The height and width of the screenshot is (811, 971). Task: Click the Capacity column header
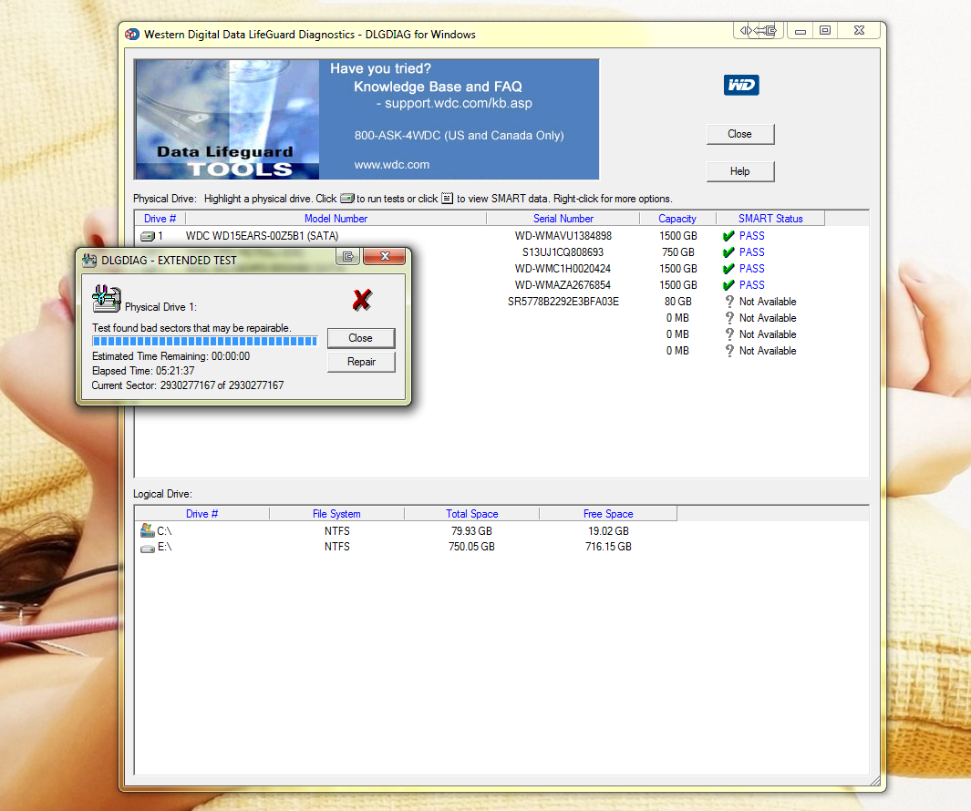[x=677, y=219]
